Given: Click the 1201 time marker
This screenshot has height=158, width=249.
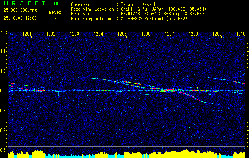Looking at the screenshot, I should (x=27, y=34).
